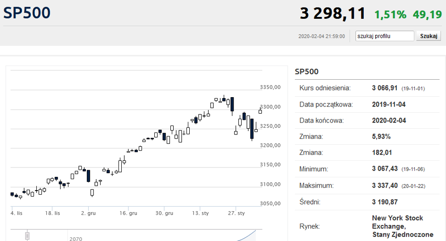Click the "16. gru" date axis label
446x241 pixels.
128,213
